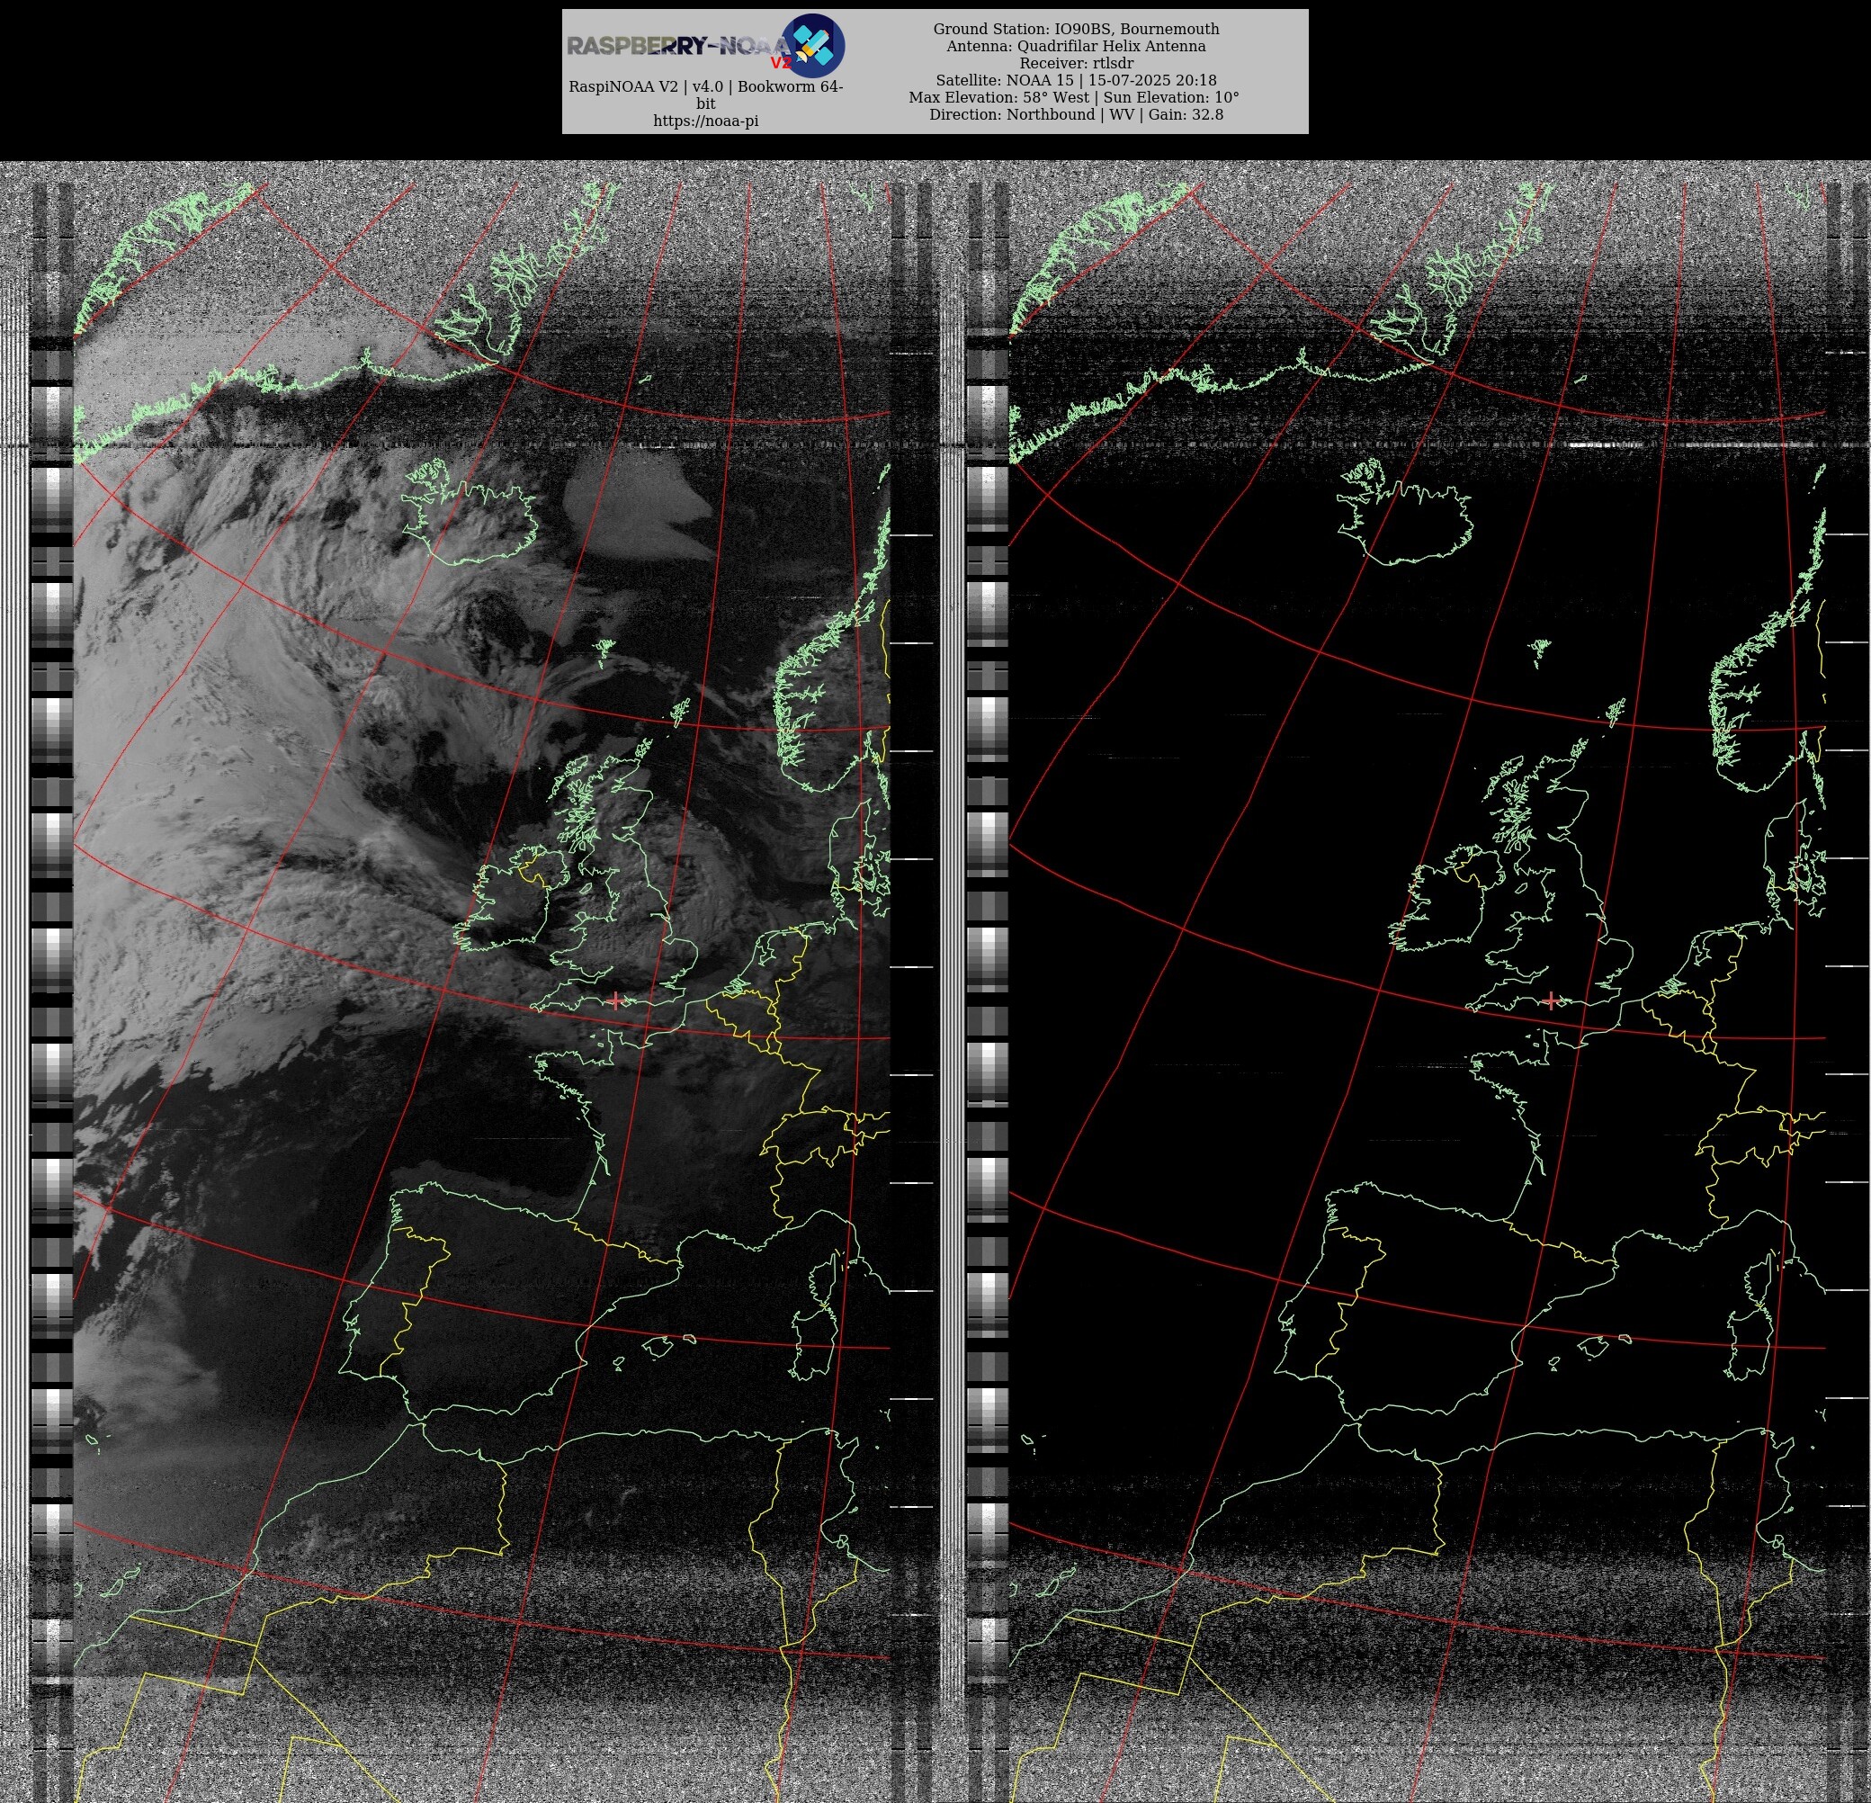Click the red ground-station cross on the left image
Viewport: 1871px width, 1803px height.
(x=615, y=1000)
